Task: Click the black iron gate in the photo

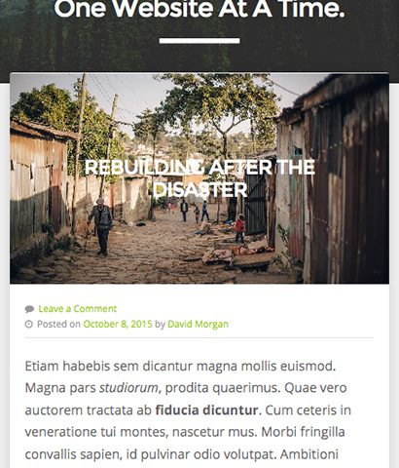Action: [256, 203]
